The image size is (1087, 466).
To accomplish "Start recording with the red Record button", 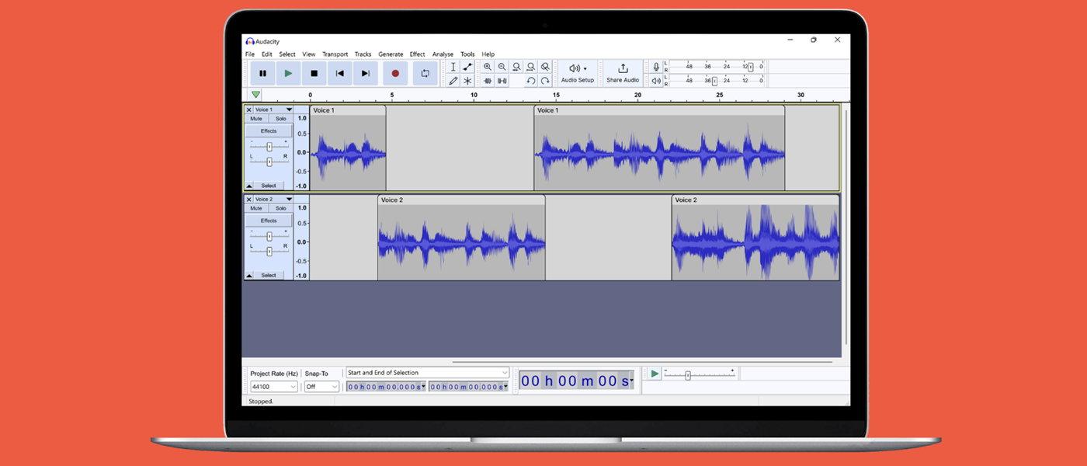I will 395,74.
